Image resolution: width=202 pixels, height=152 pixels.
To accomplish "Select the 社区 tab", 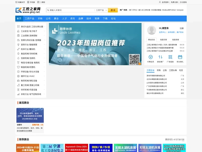I will coord(181,70).
